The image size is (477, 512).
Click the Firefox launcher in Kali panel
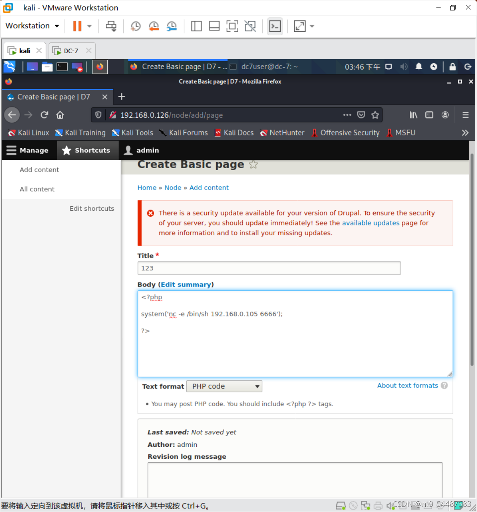pos(100,66)
